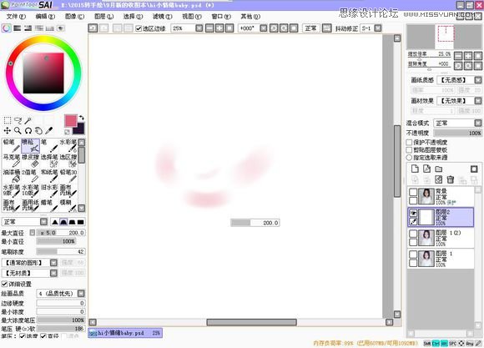Enable 剪贴图层蒙板 clipping group checkbox
484x348 pixels.
coord(409,150)
